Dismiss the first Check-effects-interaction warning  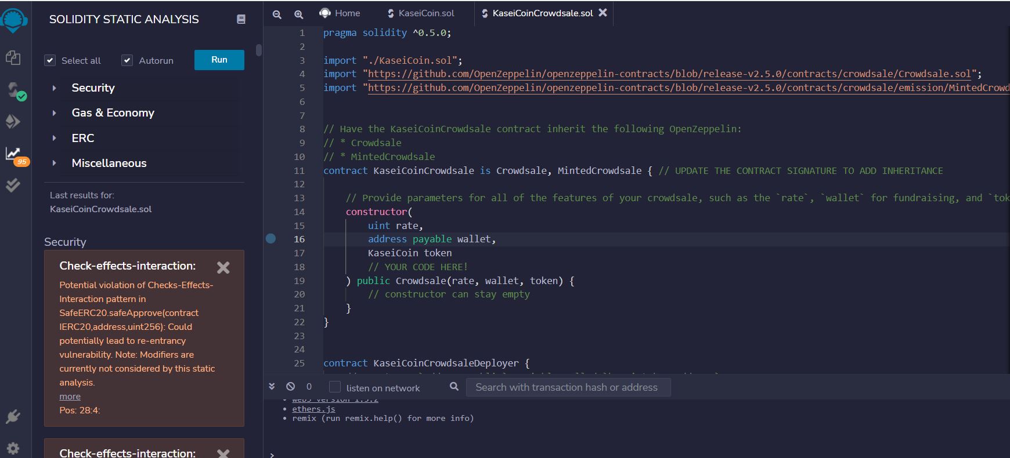click(223, 267)
